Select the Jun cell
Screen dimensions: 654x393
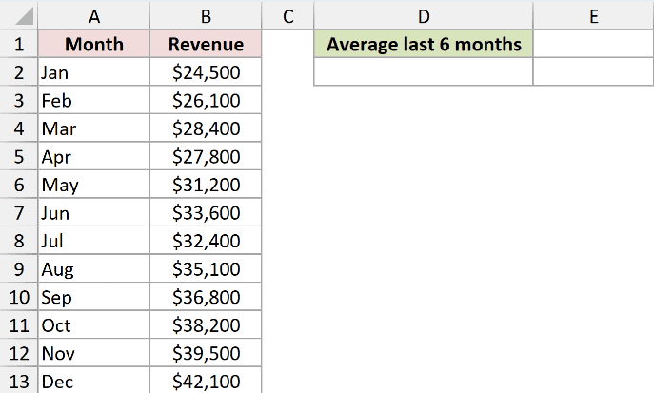[x=94, y=212]
